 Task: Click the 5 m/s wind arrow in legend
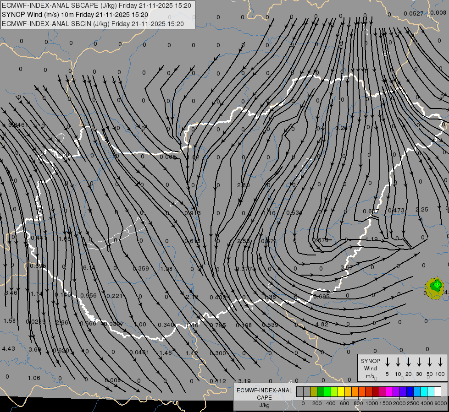point(387,362)
